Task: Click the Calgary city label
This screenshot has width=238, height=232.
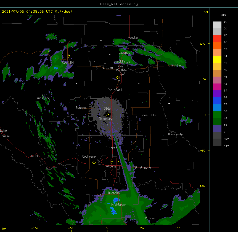Action: click(x=110, y=166)
